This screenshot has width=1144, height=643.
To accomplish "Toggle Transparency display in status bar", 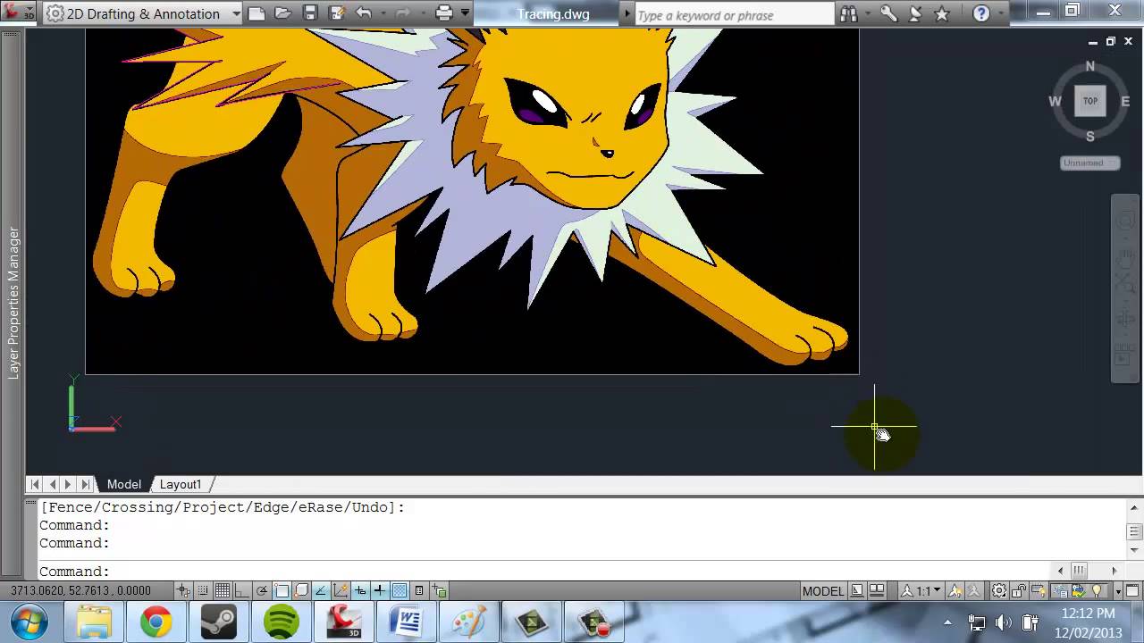I will tap(400, 590).
